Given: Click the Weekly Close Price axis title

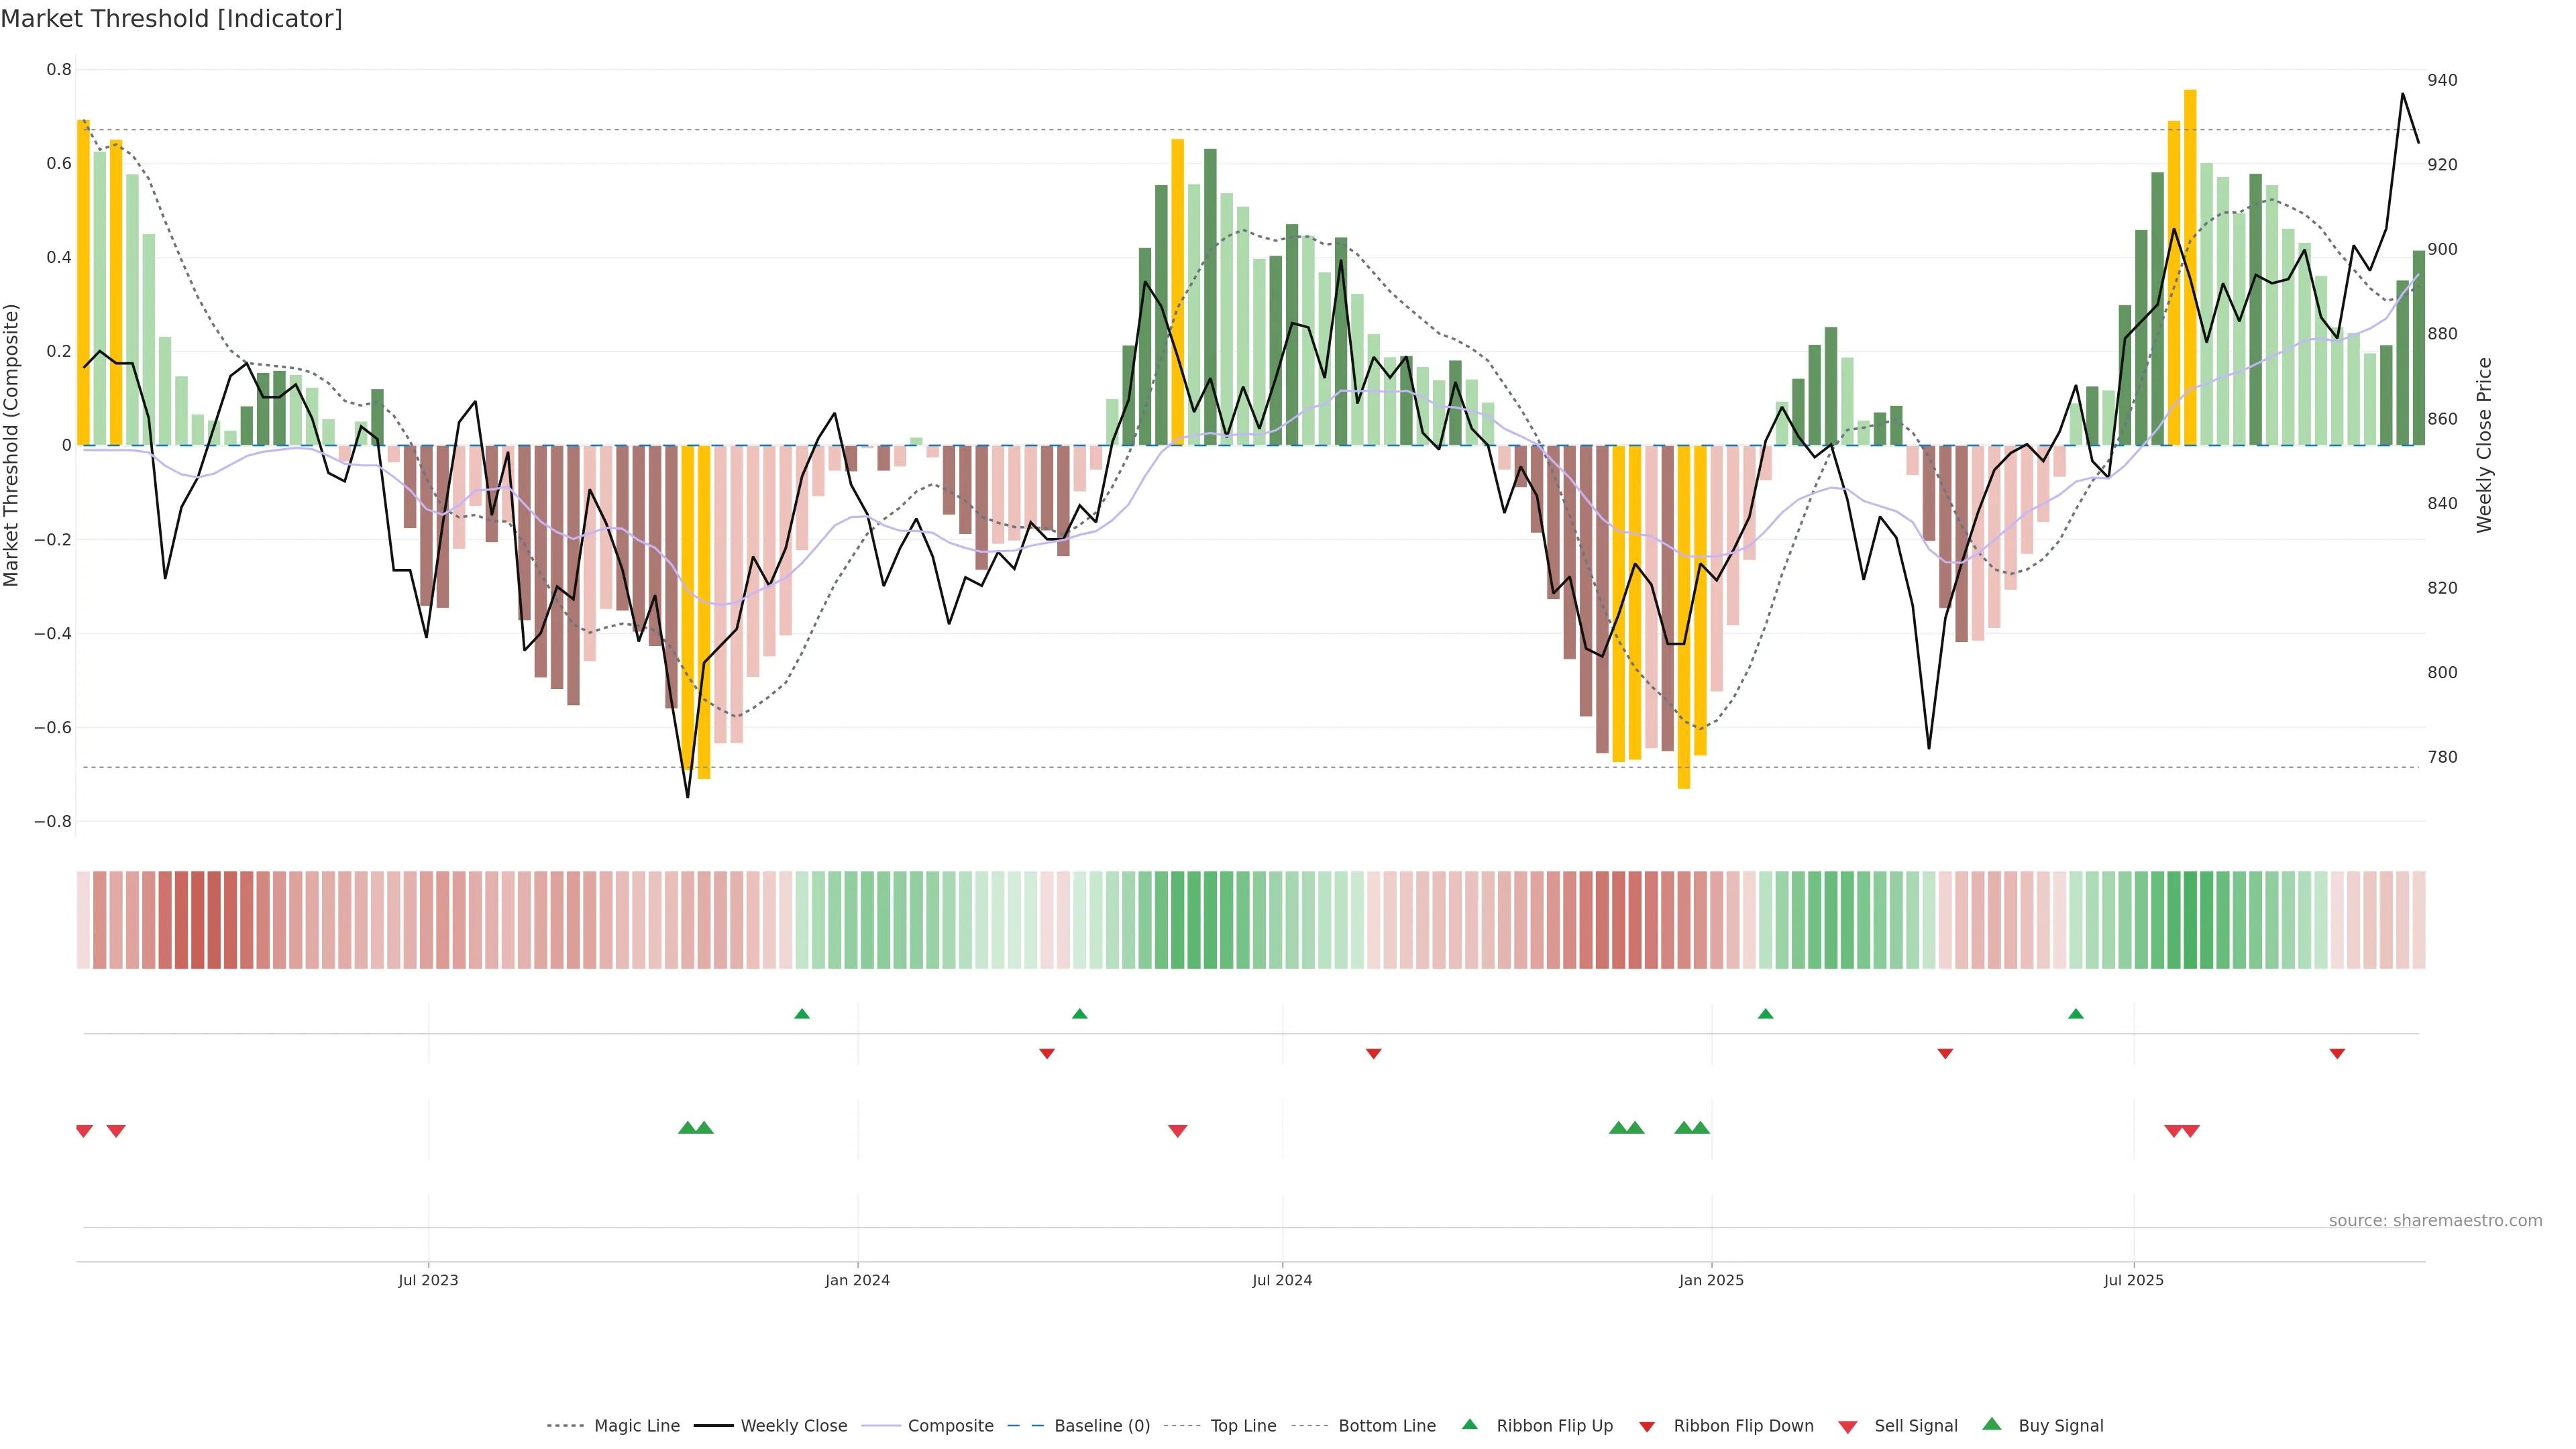Looking at the screenshot, I should coord(2484,445).
